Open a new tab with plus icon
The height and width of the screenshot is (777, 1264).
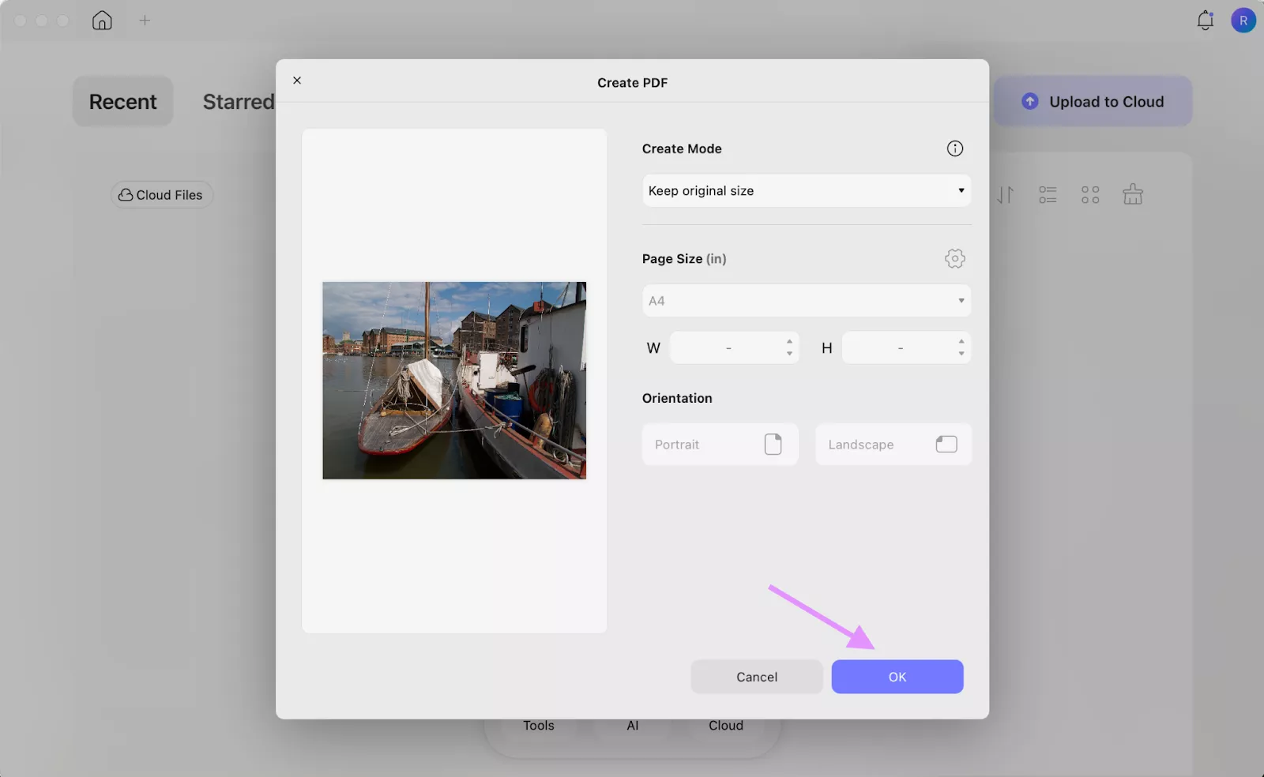click(145, 21)
